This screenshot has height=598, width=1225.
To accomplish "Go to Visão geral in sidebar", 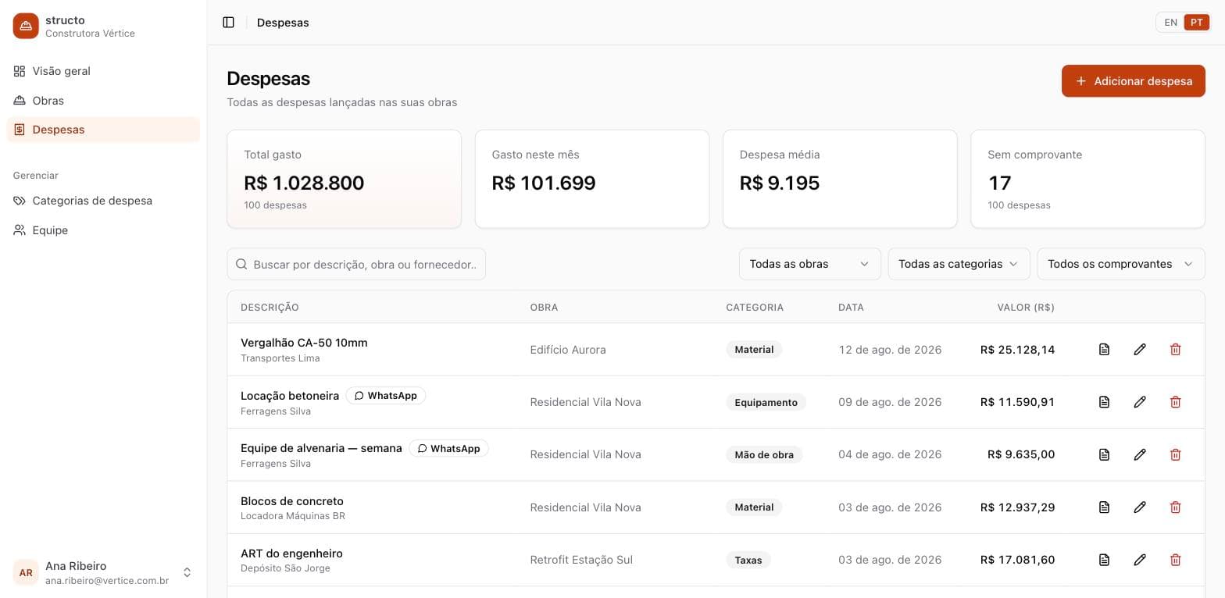I will (103, 71).
